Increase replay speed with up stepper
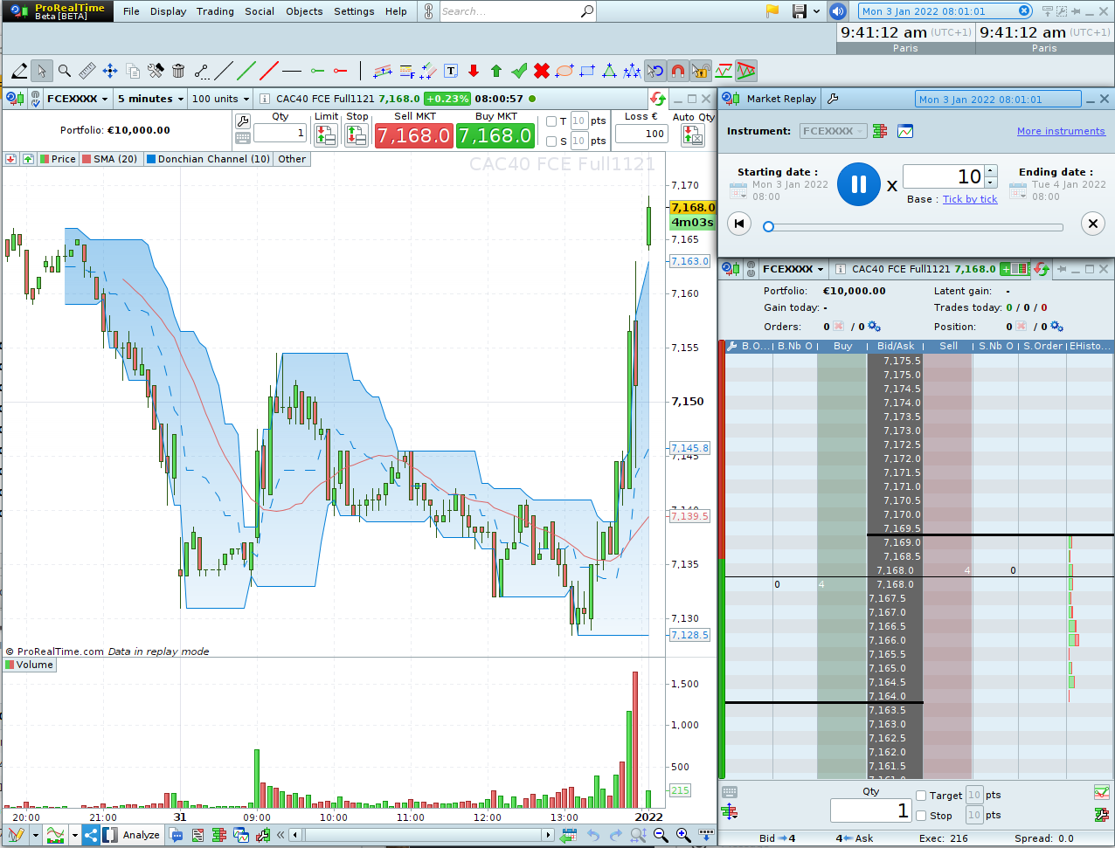Screen dimensions: 1115x848 990,171
